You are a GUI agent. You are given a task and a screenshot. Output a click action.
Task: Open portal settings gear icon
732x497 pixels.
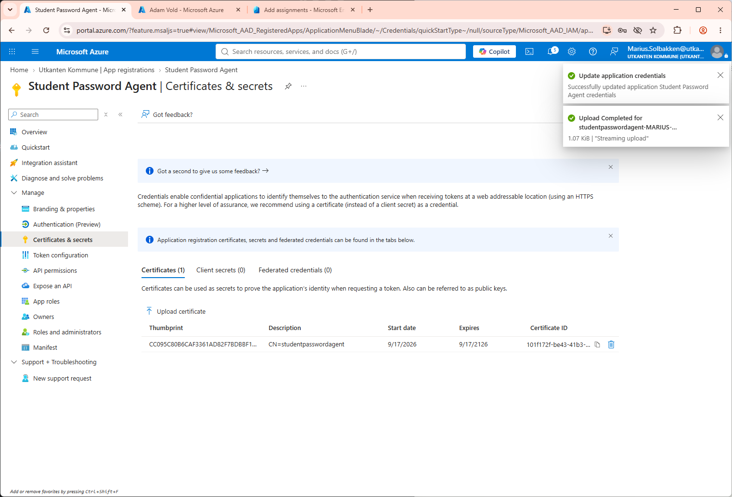tap(572, 51)
